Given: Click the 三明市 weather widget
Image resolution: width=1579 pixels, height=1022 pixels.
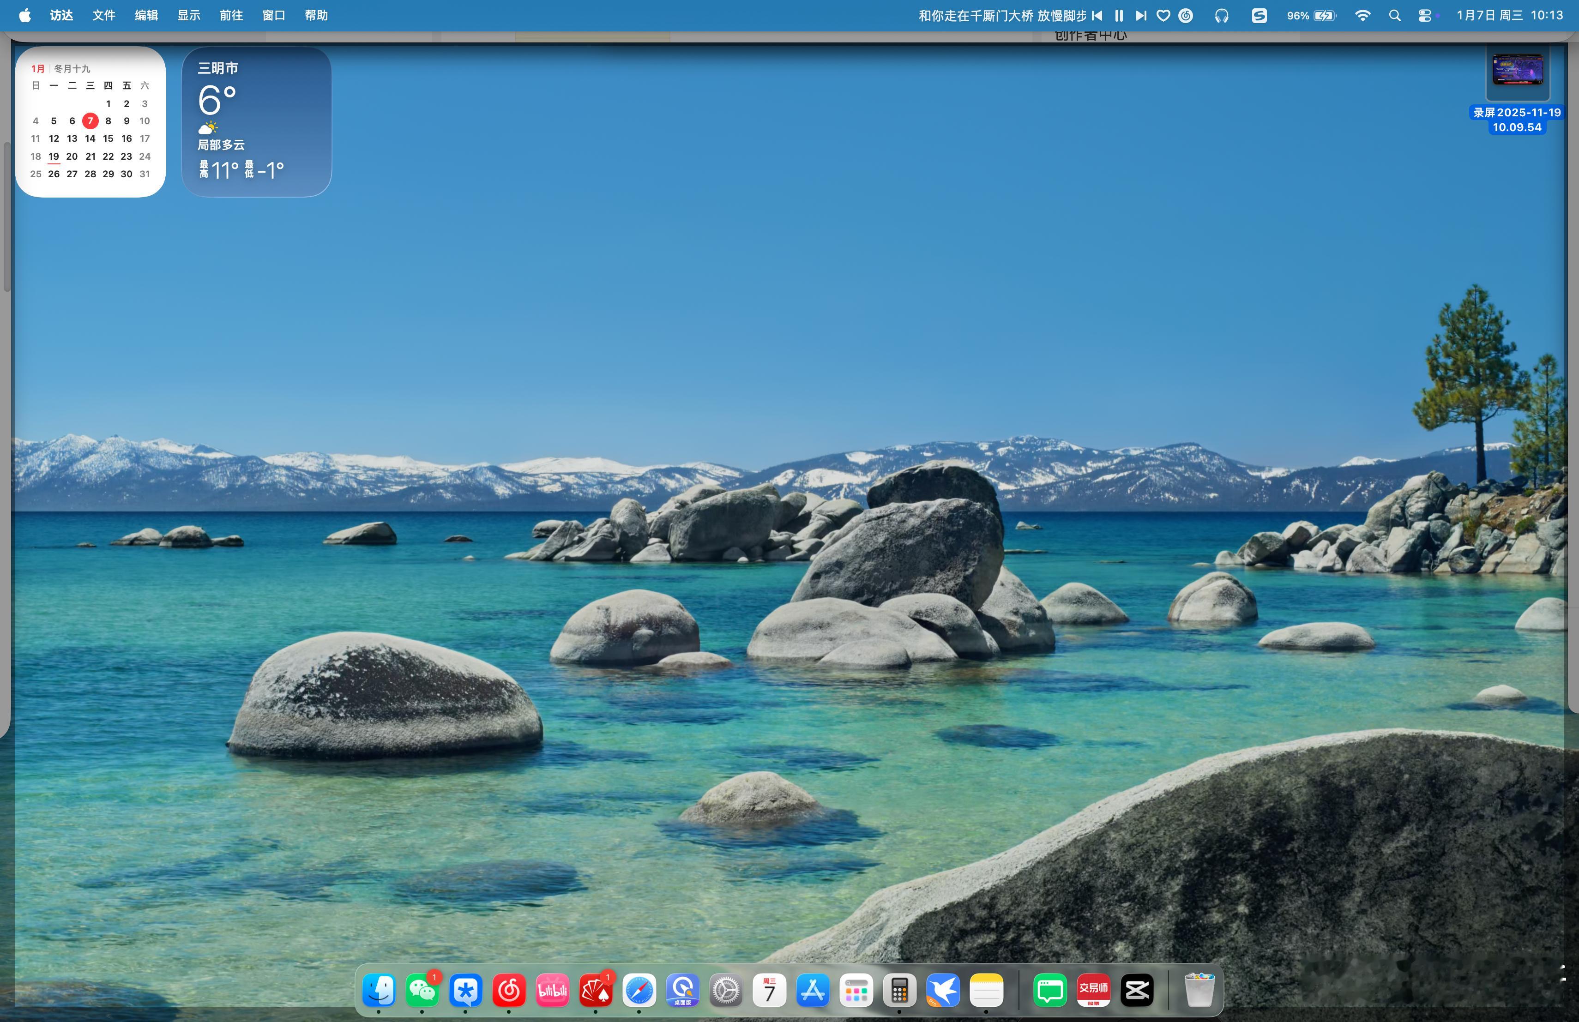Looking at the screenshot, I should click(x=256, y=121).
